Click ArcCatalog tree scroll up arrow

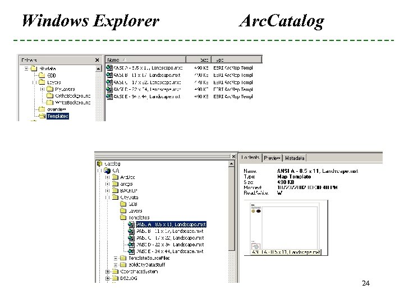[x=231, y=164]
